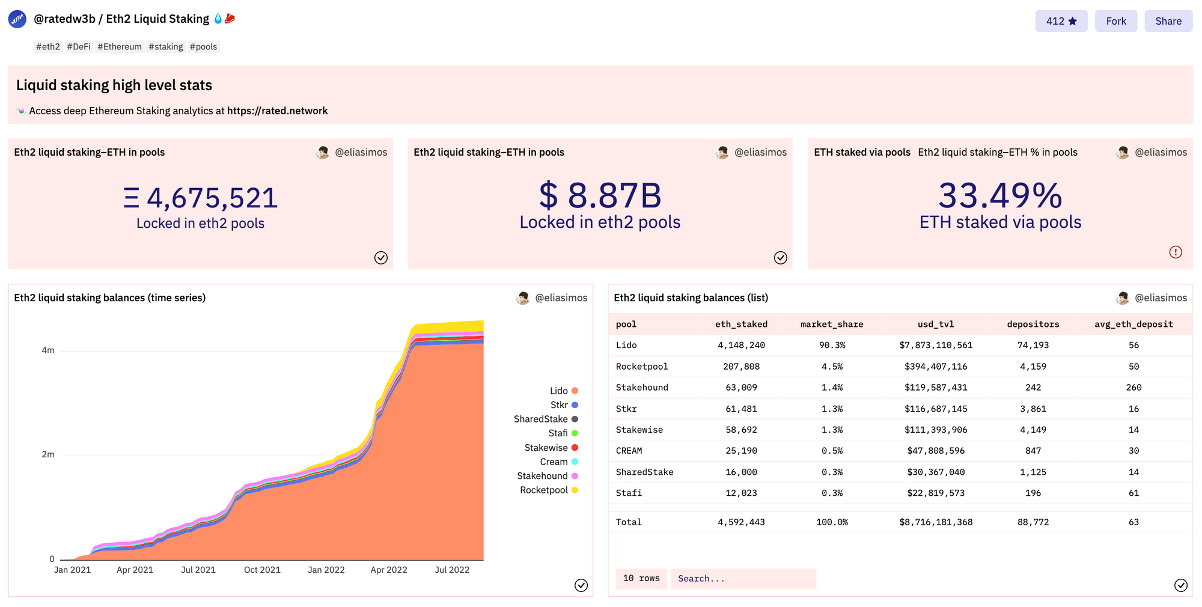Toggle Stakehound series in chart legend
Screen dimensions: 1202x607
tap(548, 476)
